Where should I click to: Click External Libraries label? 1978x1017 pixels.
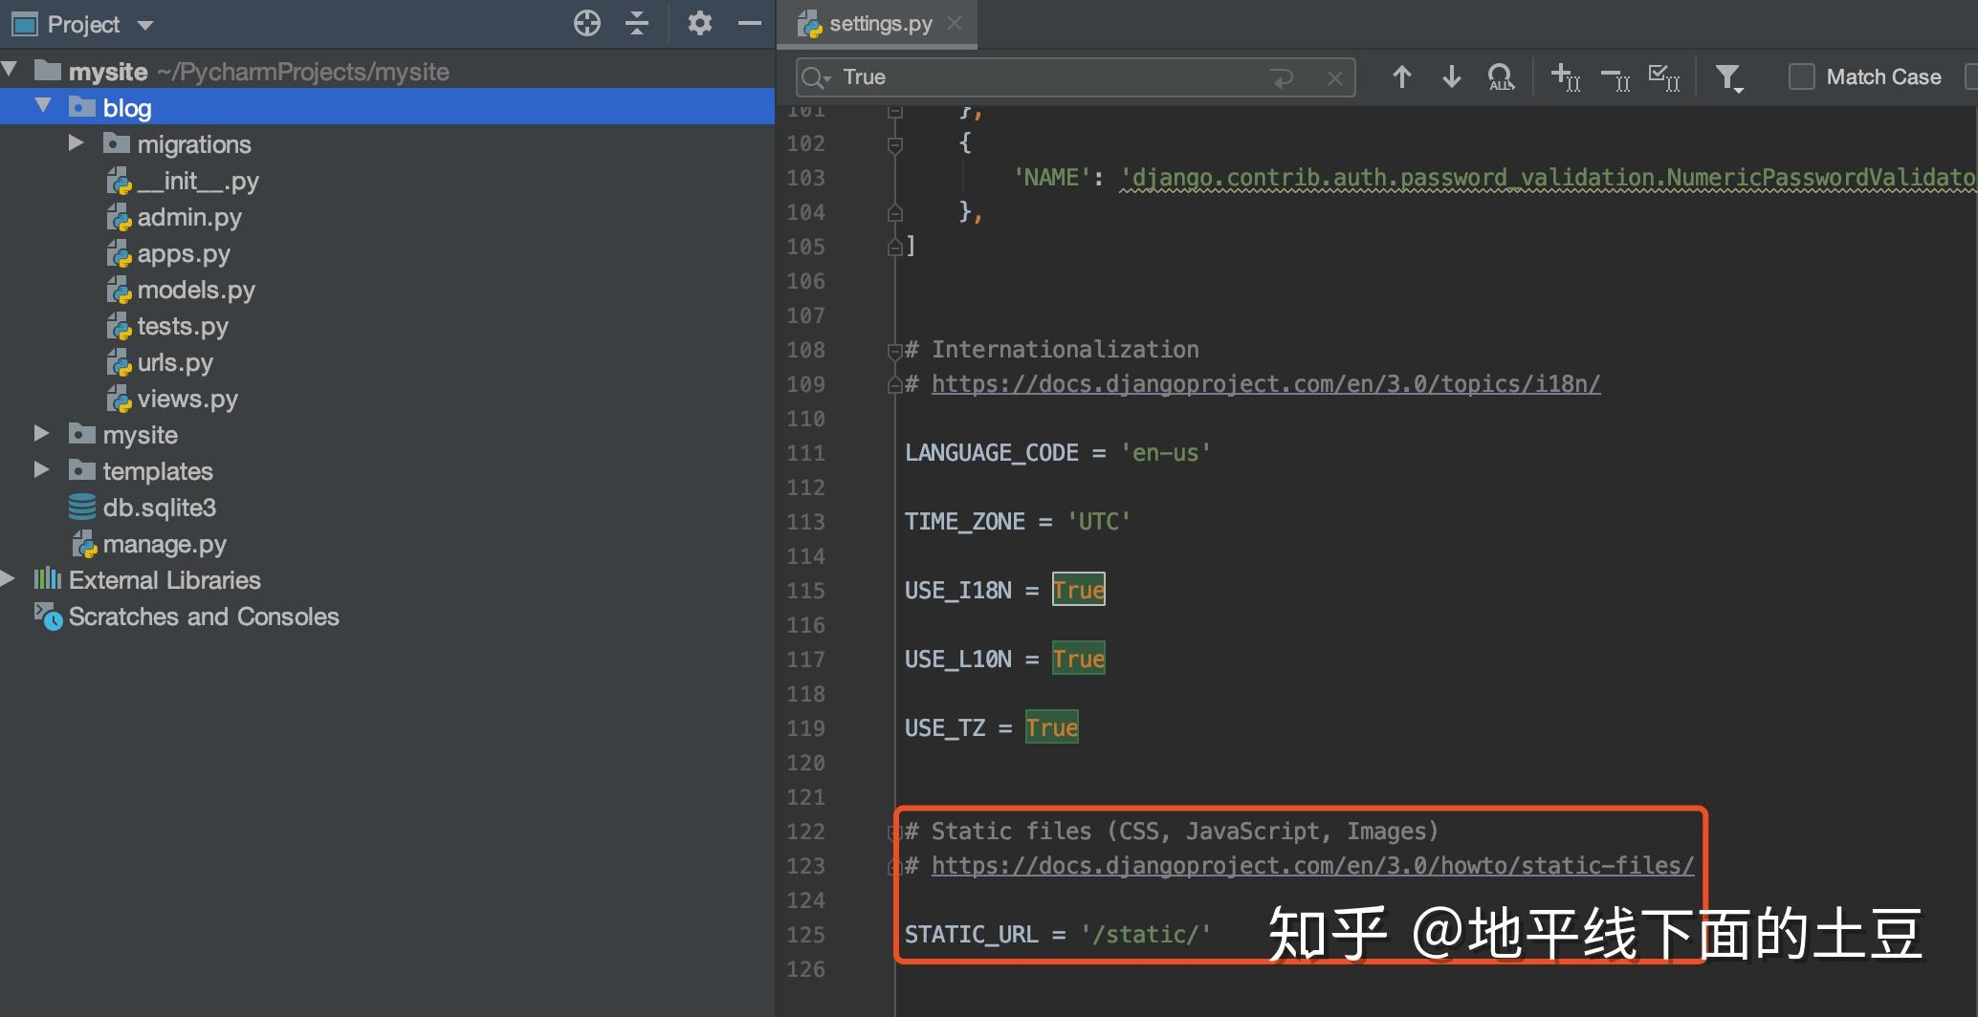click(165, 580)
